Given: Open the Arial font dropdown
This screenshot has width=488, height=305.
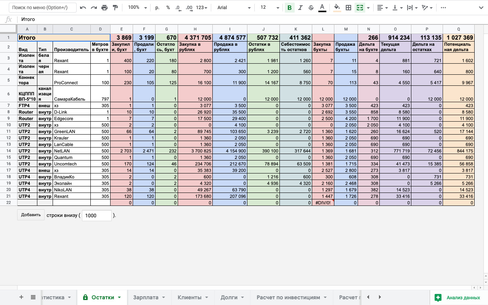Looking at the screenshot, I should 234,8.
